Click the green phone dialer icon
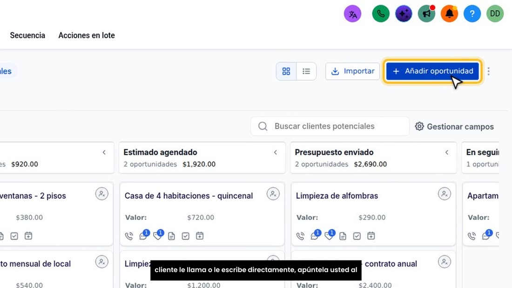This screenshot has height=288, width=512. coord(381,14)
